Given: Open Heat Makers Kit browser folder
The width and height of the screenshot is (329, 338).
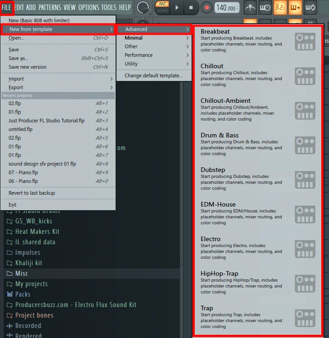Looking at the screenshot, I should 91,232.
